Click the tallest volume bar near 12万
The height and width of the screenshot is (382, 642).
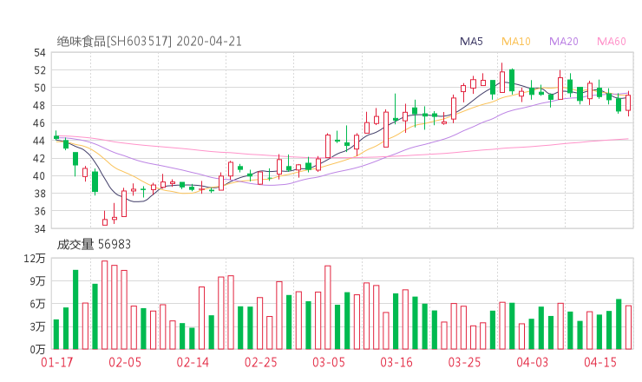pos(105,305)
